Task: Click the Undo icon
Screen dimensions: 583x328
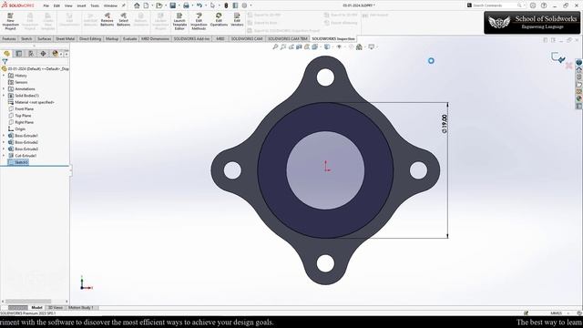Action: (x=199, y=5)
